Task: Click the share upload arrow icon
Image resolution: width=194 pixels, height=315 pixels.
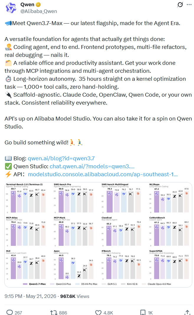Action: 187,312
